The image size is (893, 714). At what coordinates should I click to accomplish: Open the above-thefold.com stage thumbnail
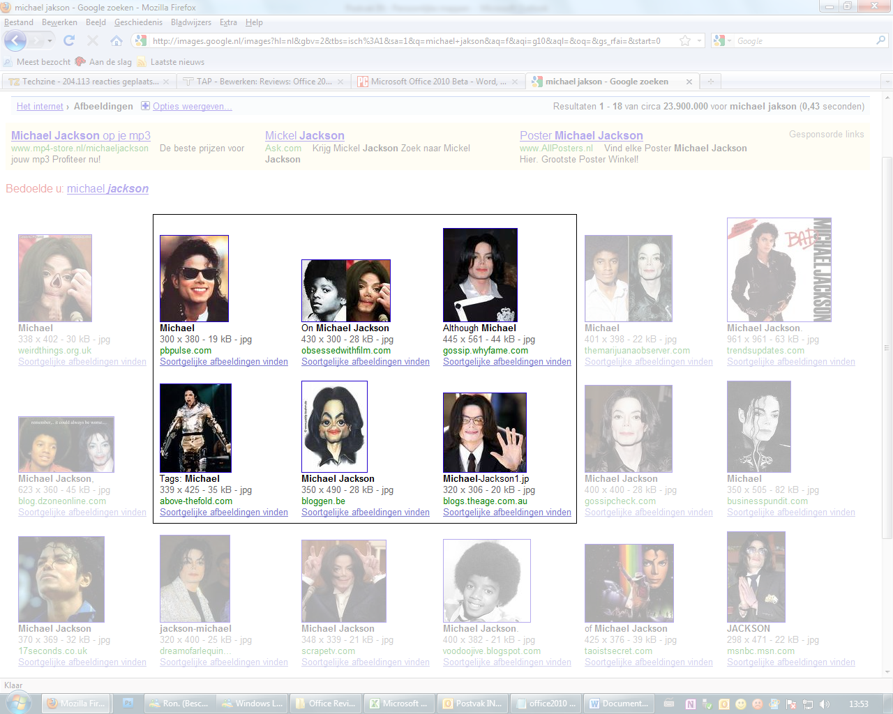click(x=195, y=428)
